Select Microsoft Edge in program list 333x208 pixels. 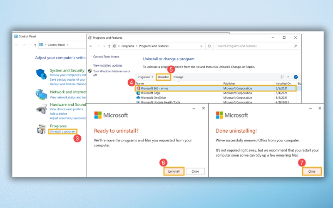coord(150,93)
